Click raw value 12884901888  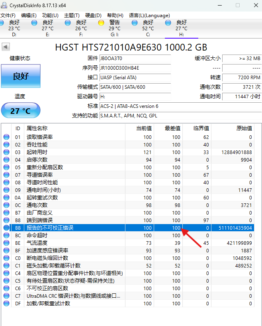click(237, 152)
